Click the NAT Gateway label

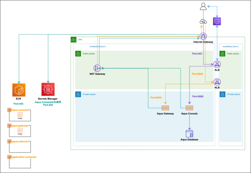coord(97,74)
